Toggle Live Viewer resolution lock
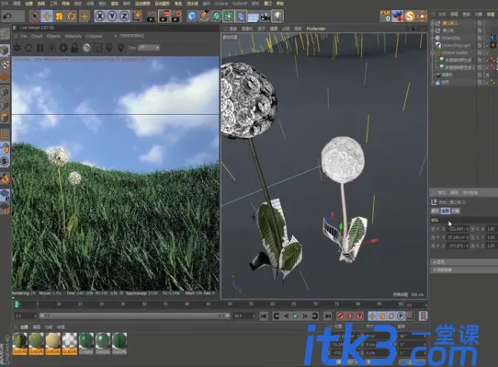 point(74,48)
